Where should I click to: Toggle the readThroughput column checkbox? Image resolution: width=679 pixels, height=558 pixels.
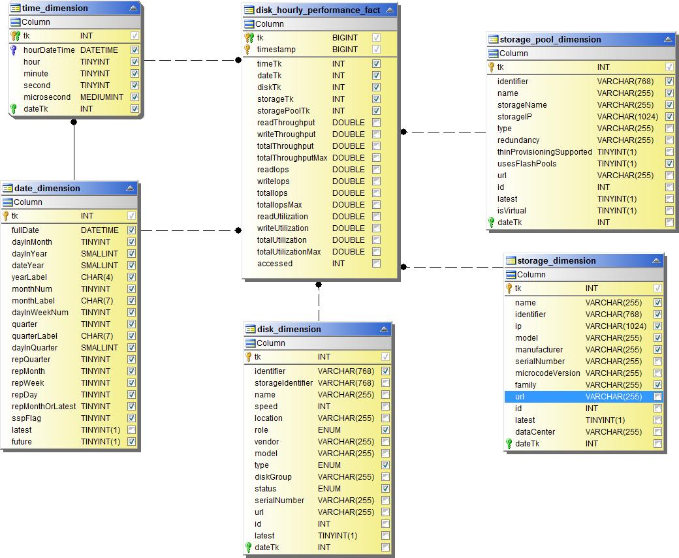(x=376, y=123)
